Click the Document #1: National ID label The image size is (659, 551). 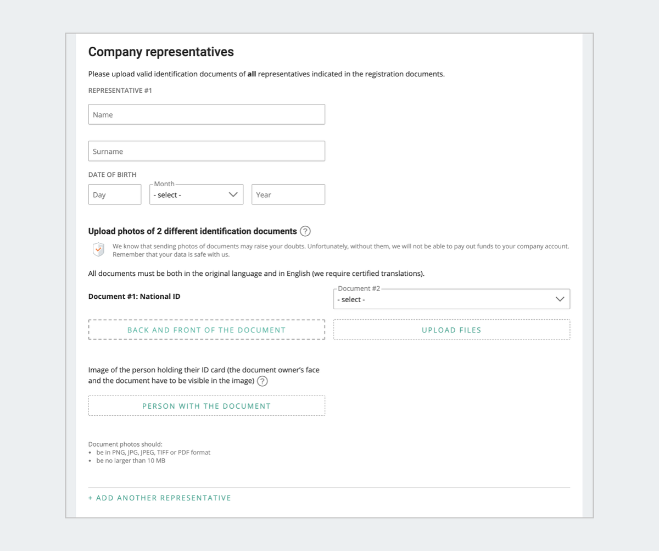pyautogui.click(x=134, y=297)
